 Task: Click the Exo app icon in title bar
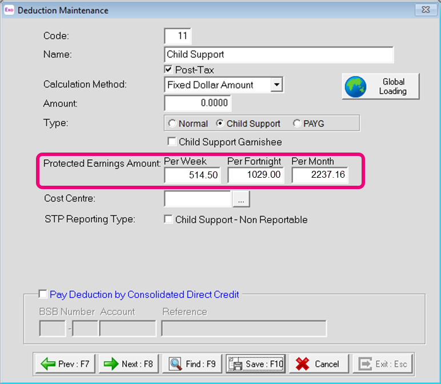pyautogui.click(x=9, y=10)
